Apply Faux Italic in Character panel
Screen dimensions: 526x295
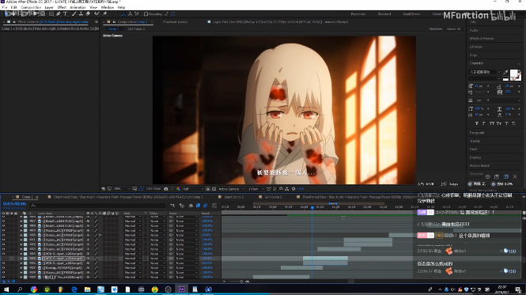pos(484,123)
